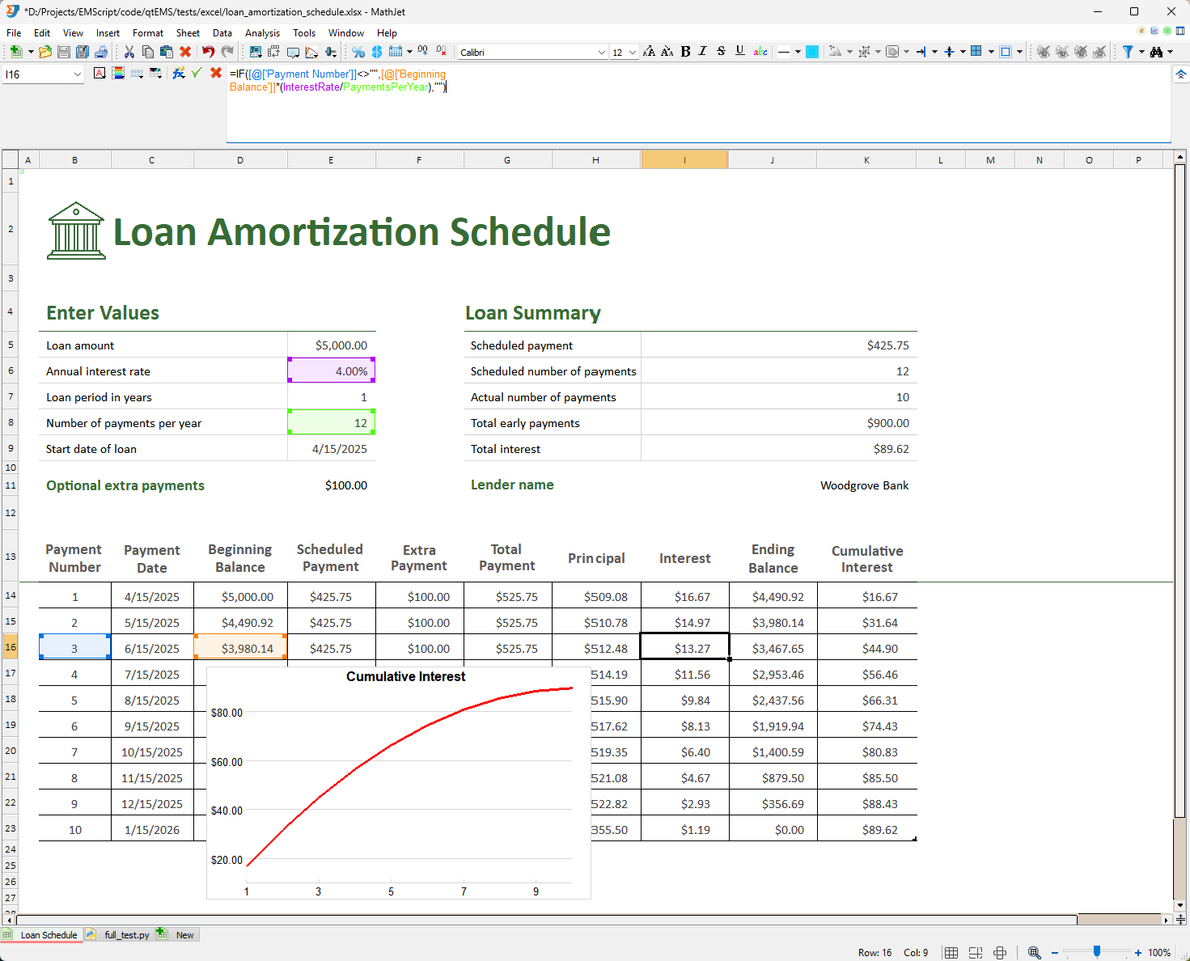Click the cyan fill color swatch
The width and height of the screenshot is (1190, 961).
point(812,52)
